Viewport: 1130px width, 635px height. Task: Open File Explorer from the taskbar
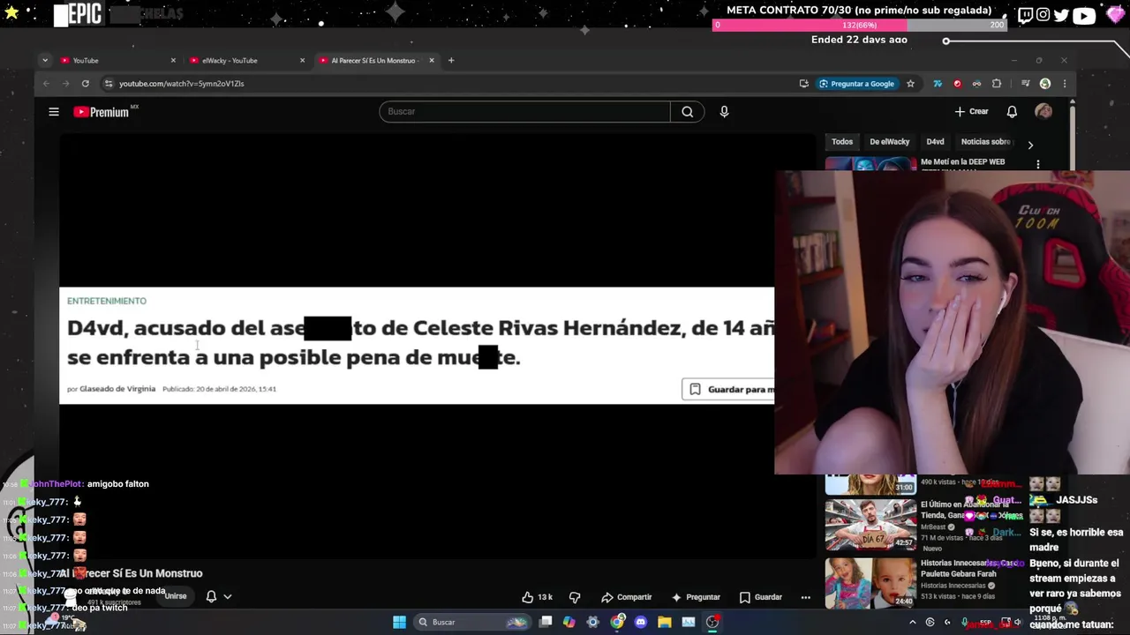[665, 622]
